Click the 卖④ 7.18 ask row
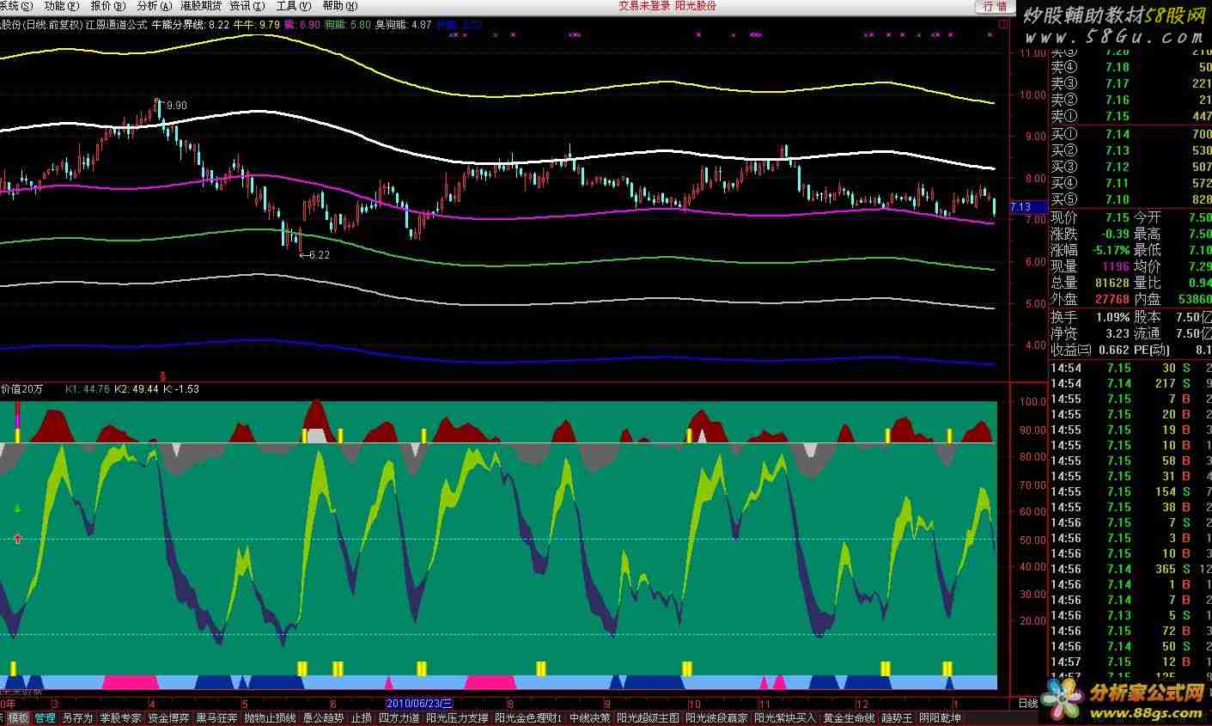1212x726 pixels. [x=1131, y=67]
